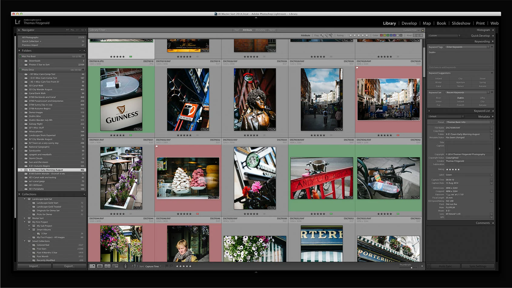Image resolution: width=512 pixels, height=288 pixels.
Task: Click the pick flag filter icon
Action: (322, 35)
